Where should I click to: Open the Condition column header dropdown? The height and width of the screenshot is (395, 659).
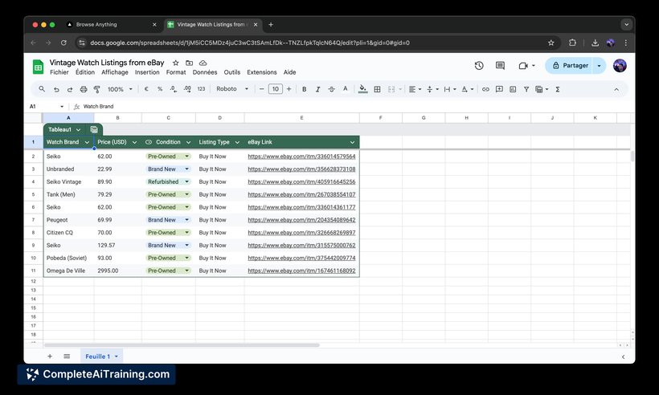[x=188, y=142]
